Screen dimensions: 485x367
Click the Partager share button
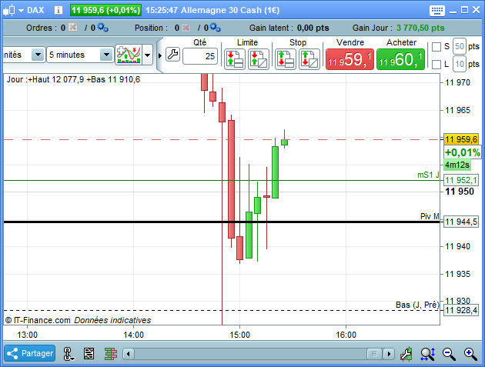[30, 353]
